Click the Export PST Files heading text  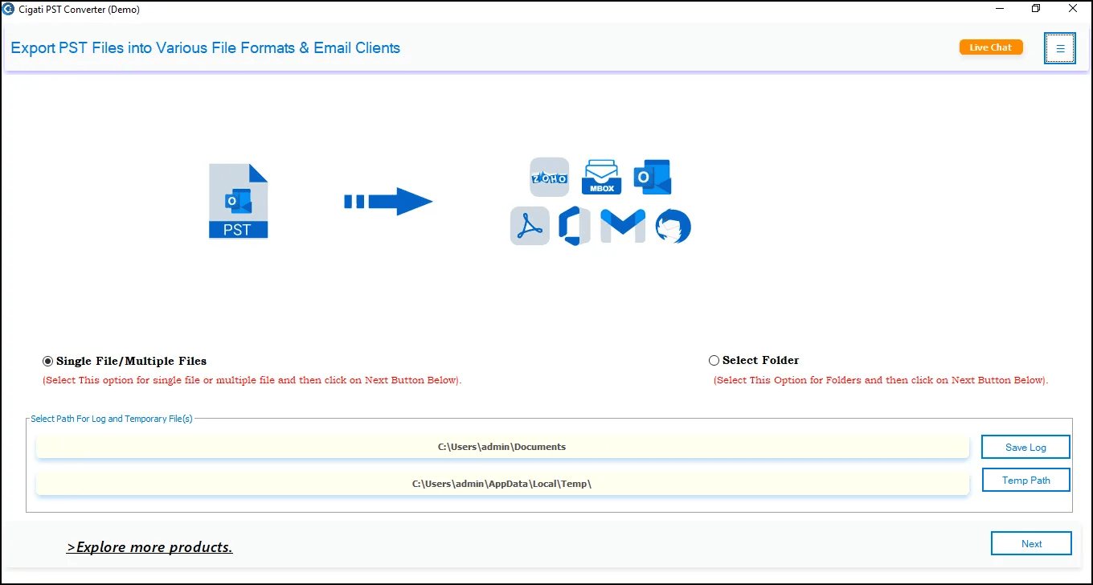206,47
